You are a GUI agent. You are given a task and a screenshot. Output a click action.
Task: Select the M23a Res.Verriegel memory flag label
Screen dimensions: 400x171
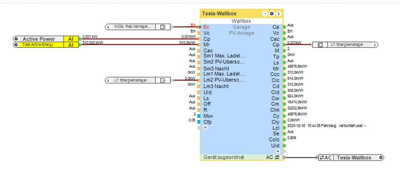click(132, 27)
